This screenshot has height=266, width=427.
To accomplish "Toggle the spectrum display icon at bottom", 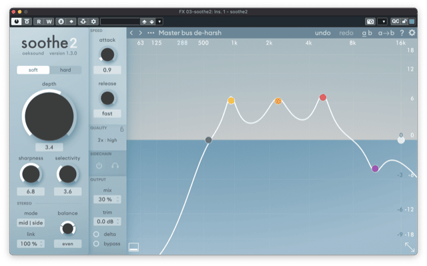I will click(x=133, y=247).
